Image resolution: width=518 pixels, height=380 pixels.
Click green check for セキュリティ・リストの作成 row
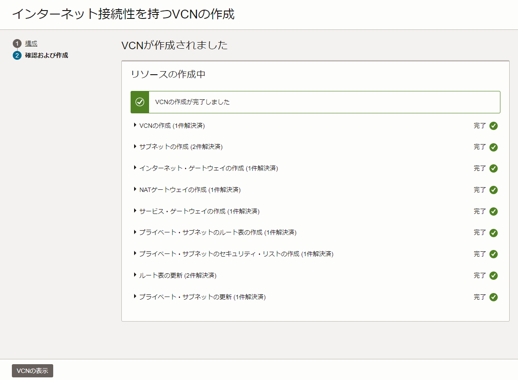click(x=493, y=254)
